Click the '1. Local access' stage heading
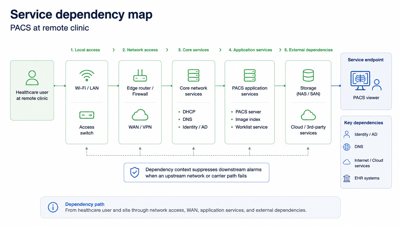Screen dimensions: 401x226 tap(85, 50)
